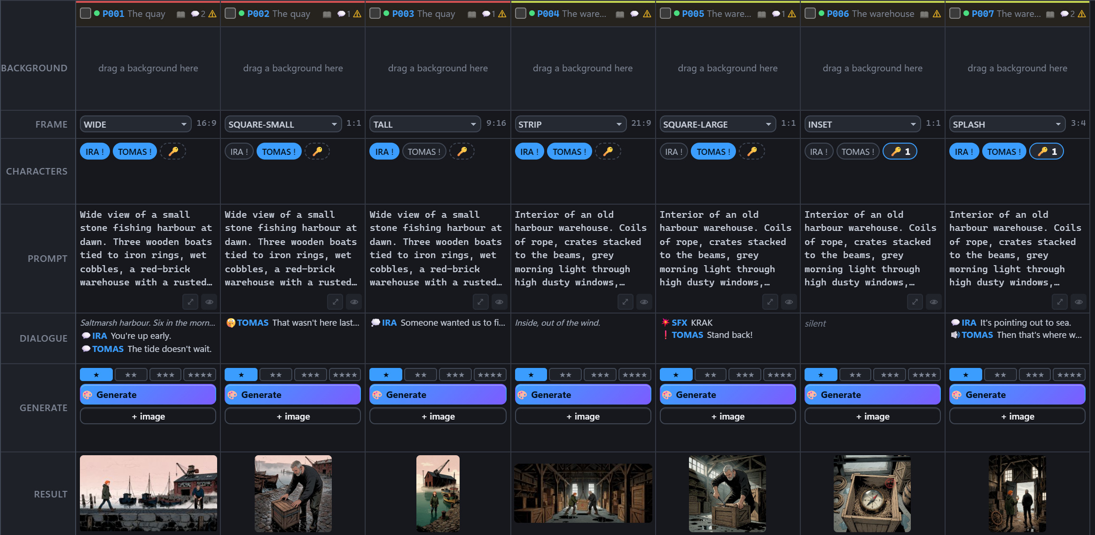Image resolution: width=1095 pixels, height=535 pixels.
Task: Open the WIDE frame dropdown in P001
Action: point(135,124)
